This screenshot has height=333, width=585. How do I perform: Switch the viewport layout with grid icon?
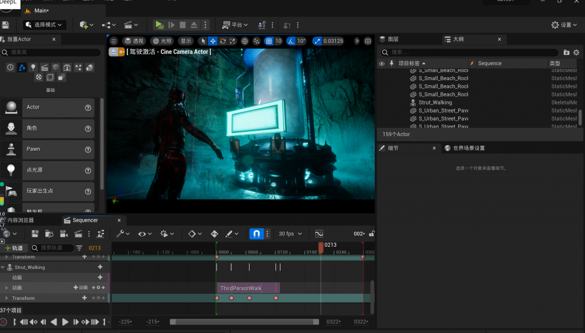(368, 41)
